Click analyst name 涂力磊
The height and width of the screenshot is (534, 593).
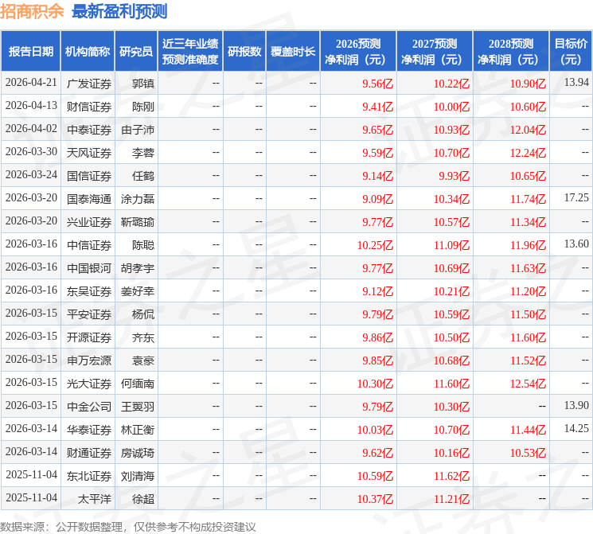coord(137,199)
